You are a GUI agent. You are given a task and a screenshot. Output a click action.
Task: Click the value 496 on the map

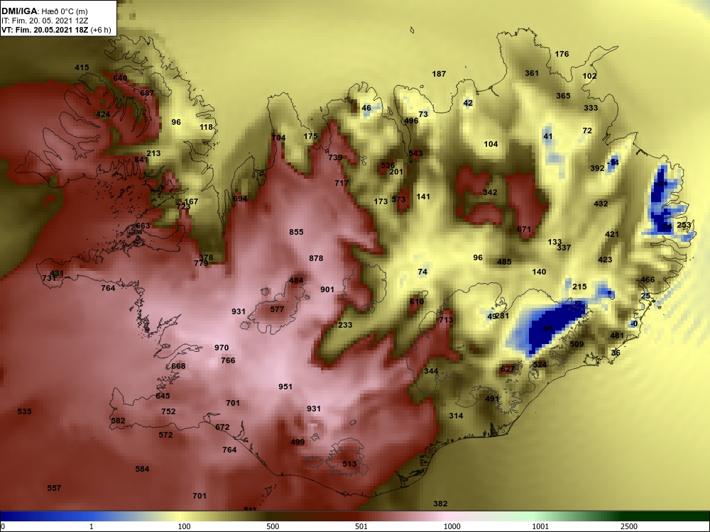pos(411,121)
